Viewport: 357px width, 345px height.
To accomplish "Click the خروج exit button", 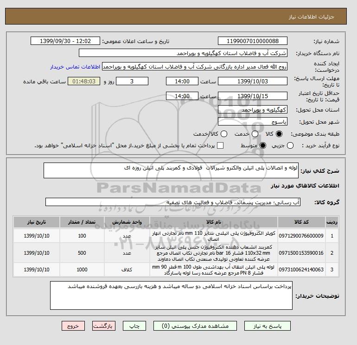I will [x=73, y=326].
